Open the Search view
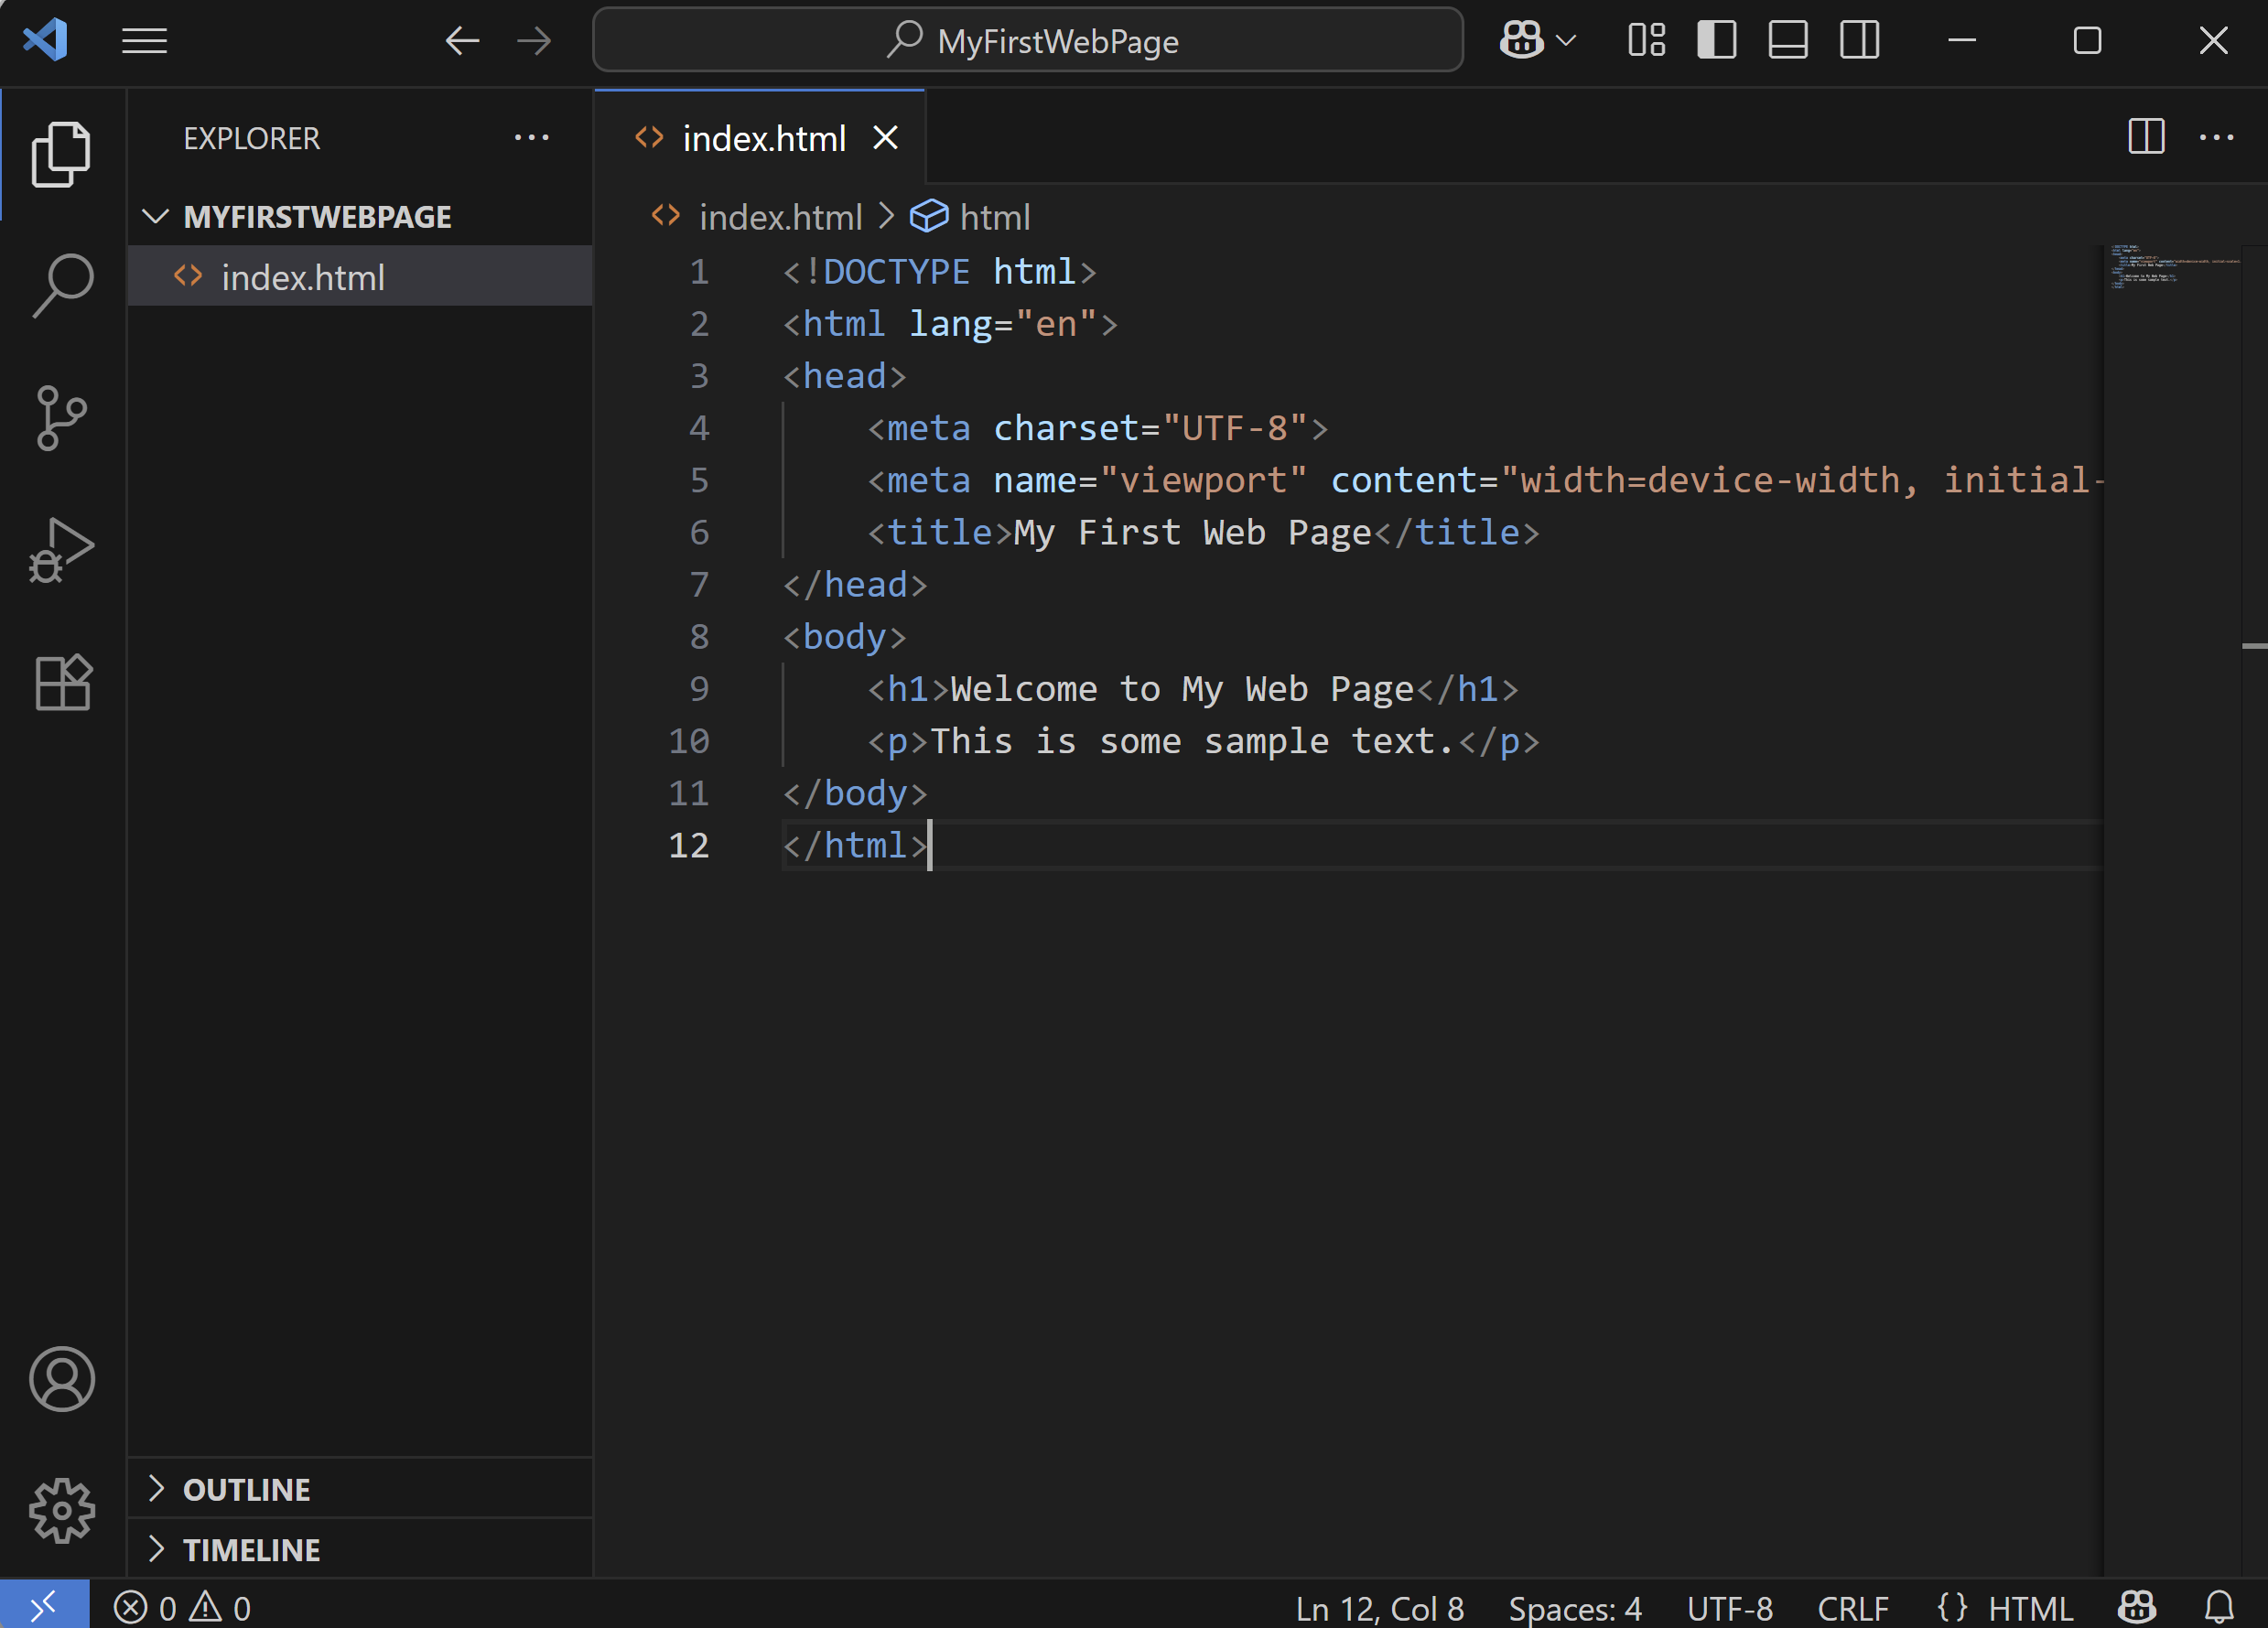Image resolution: width=2268 pixels, height=1628 pixels. click(62, 285)
